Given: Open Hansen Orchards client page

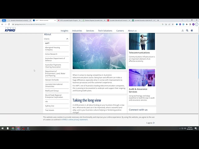Looking at the screenshot, I should pos(52,80).
